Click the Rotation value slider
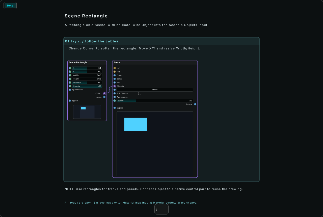Viewport: 323px width, 217px height. pos(87,83)
